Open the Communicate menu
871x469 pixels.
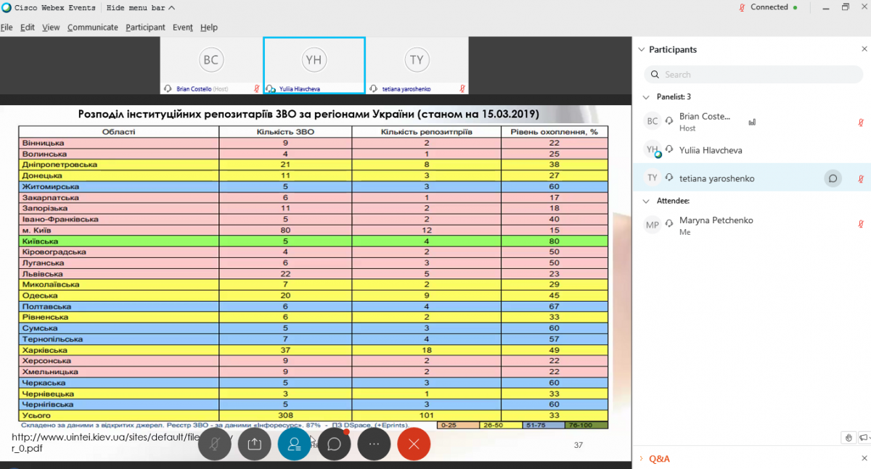[x=92, y=28]
